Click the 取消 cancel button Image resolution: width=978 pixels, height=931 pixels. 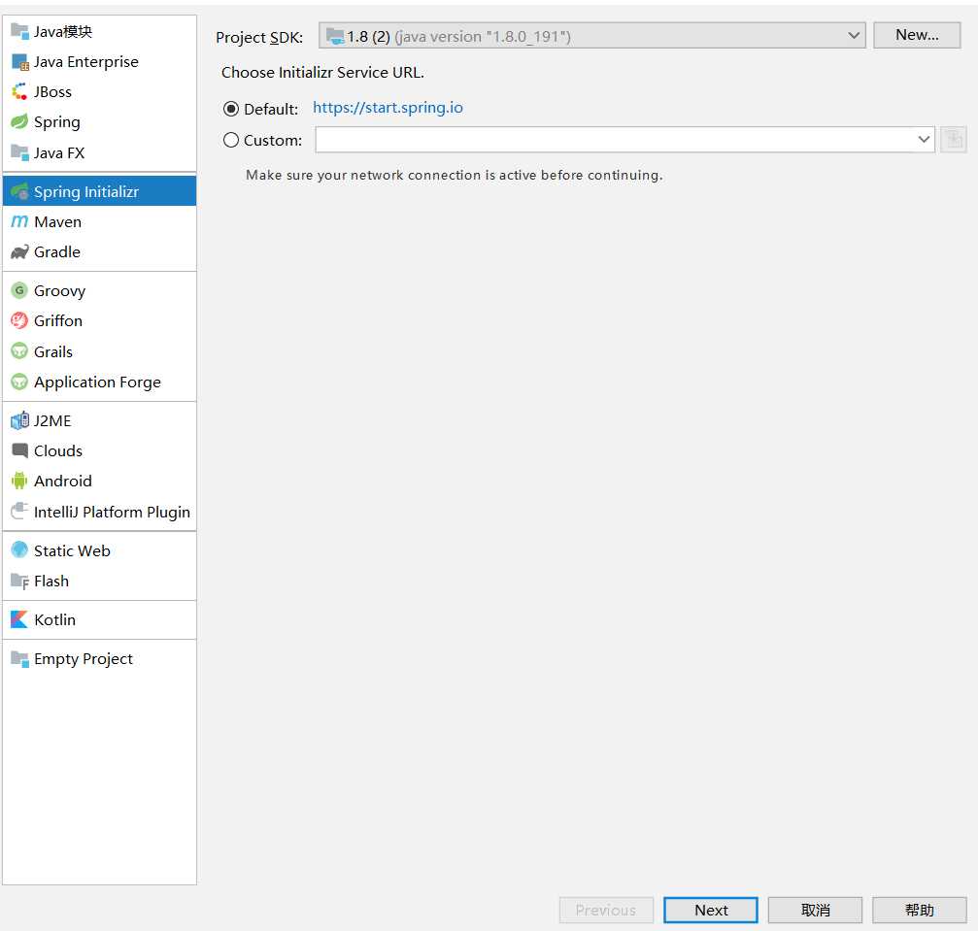(815, 911)
